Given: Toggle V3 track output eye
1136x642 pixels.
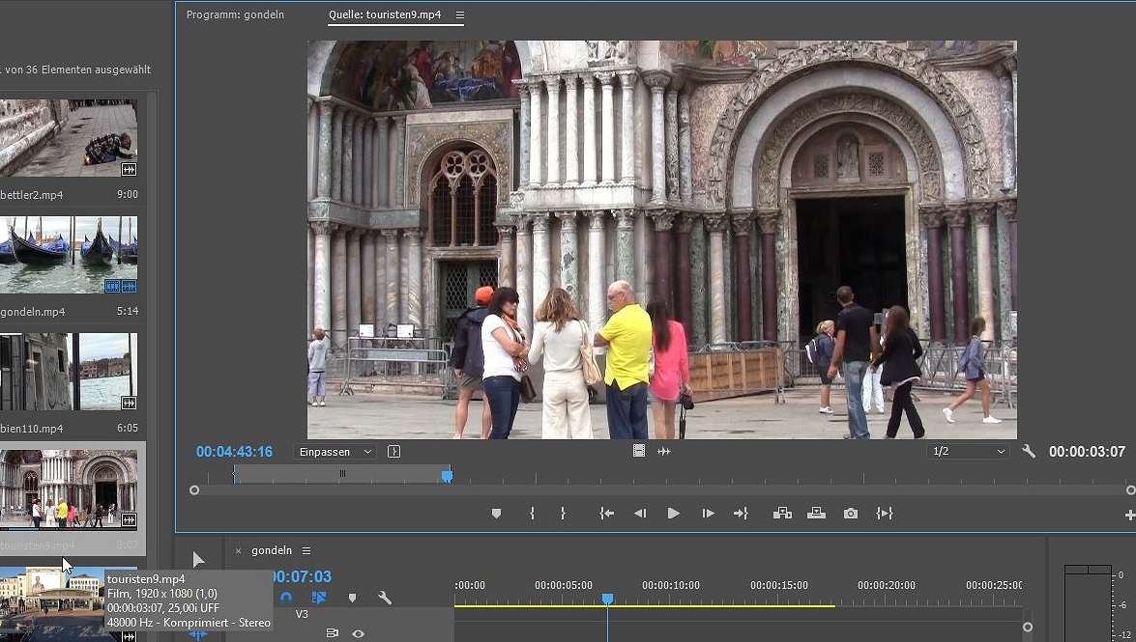Looking at the screenshot, I should click(x=358, y=633).
